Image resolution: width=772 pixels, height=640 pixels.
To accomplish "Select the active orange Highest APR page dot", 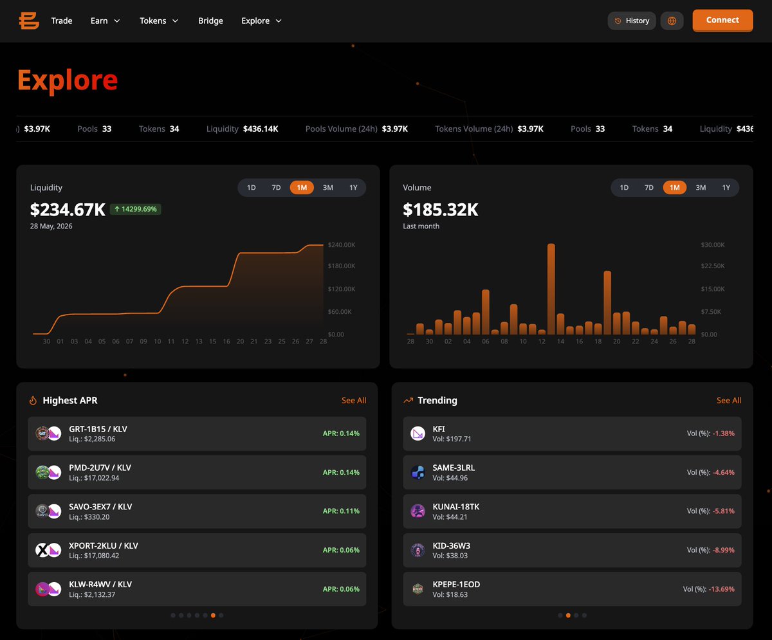I will (213, 616).
